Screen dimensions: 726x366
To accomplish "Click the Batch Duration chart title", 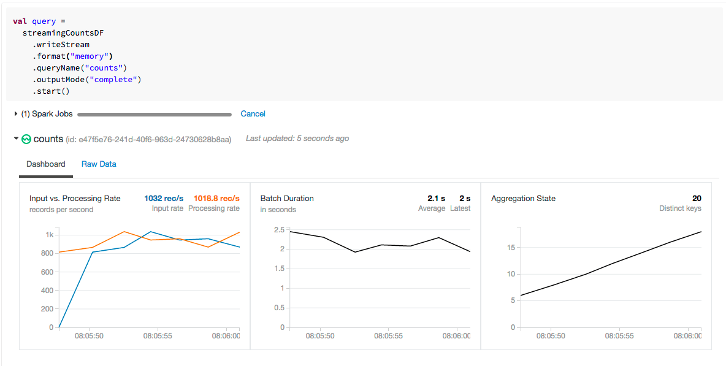I will coord(287,199).
